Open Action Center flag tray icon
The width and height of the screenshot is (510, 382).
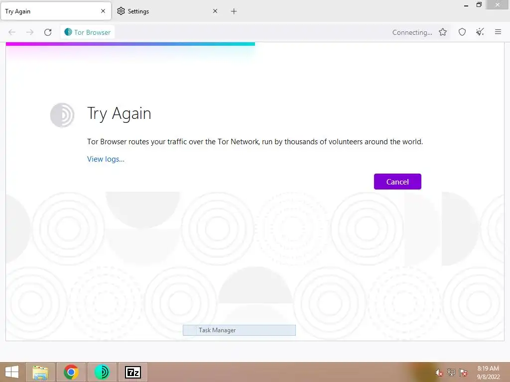pyautogui.click(x=463, y=373)
